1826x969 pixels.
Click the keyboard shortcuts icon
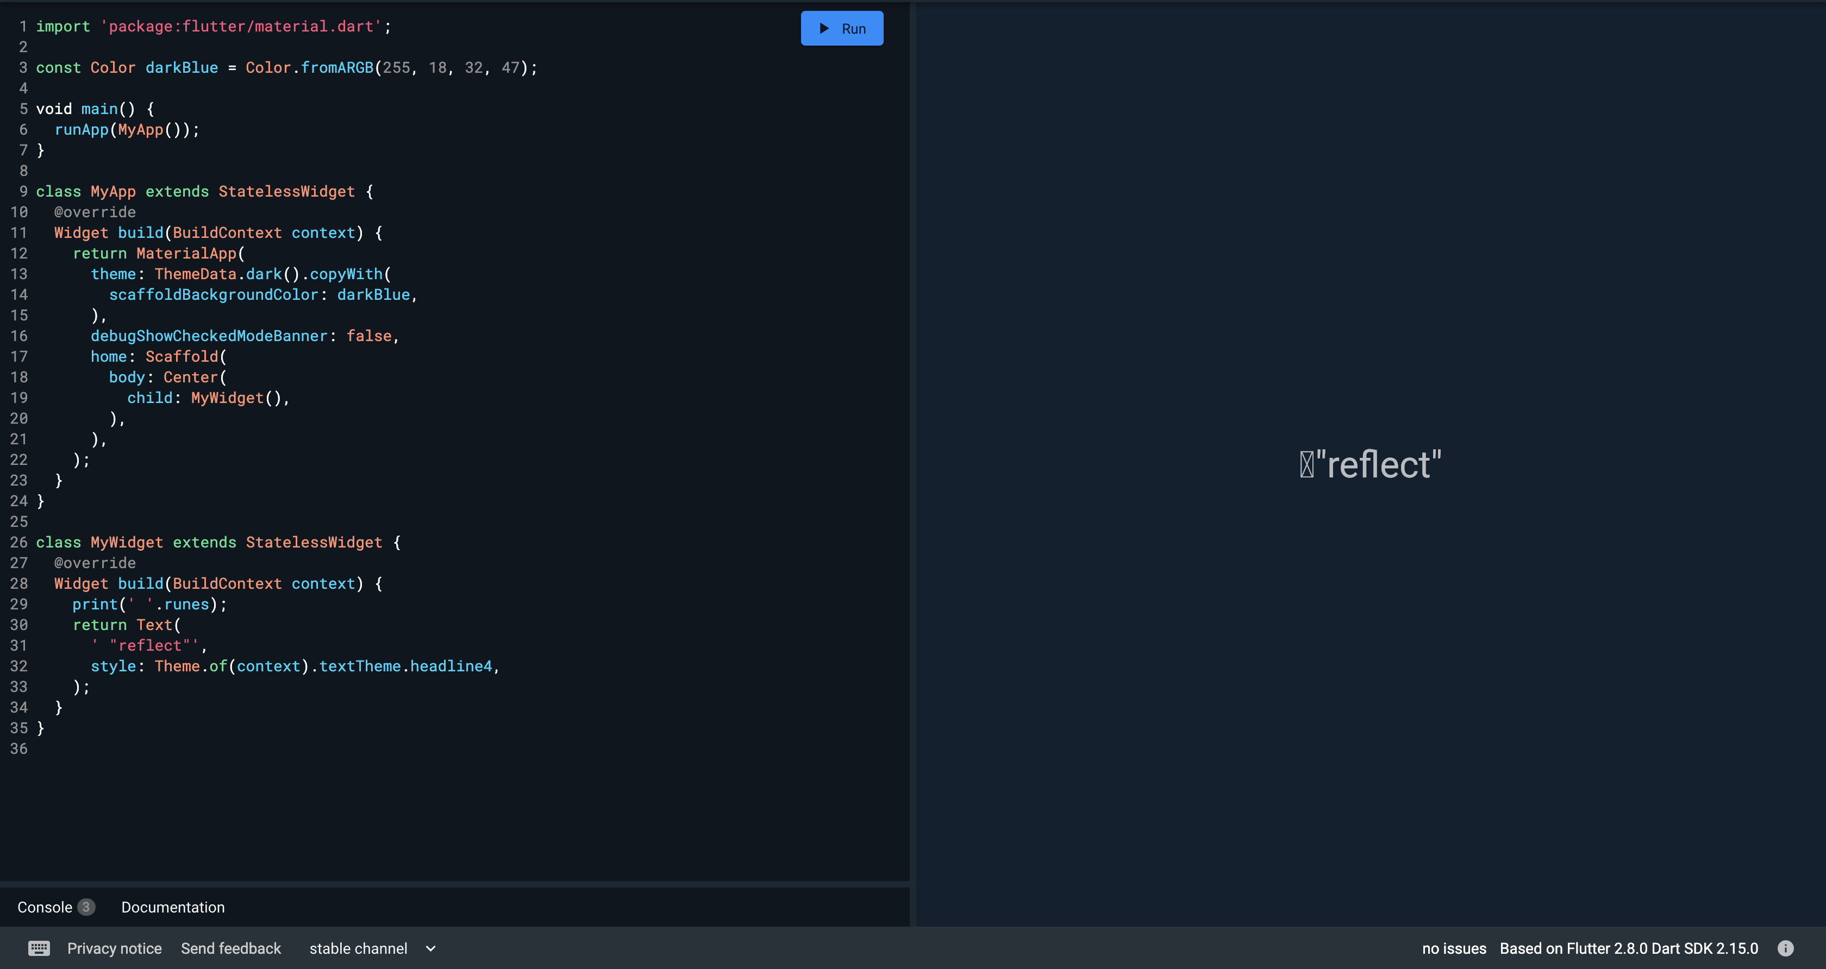39,948
